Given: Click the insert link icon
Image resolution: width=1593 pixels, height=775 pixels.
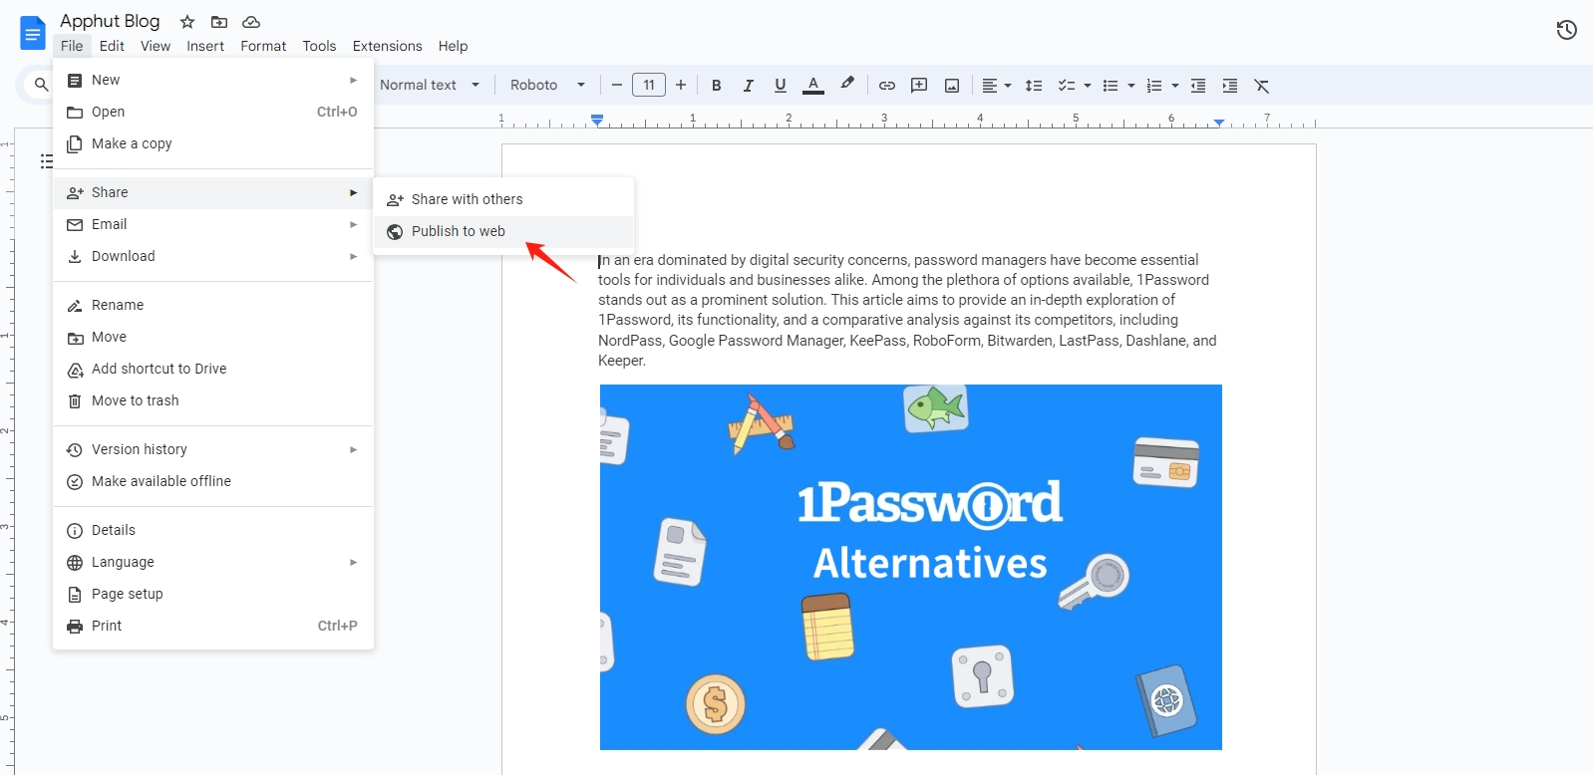Looking at the screenshot, I should point(886,86).
